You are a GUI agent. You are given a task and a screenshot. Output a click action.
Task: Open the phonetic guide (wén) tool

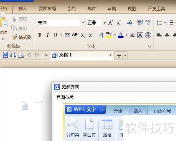[x=148, y=22]
